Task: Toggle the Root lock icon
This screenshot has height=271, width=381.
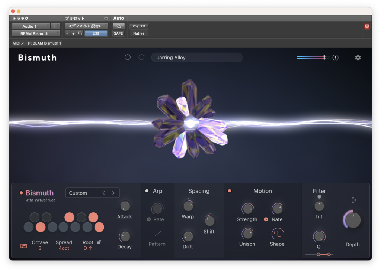Action: (99, 242)
